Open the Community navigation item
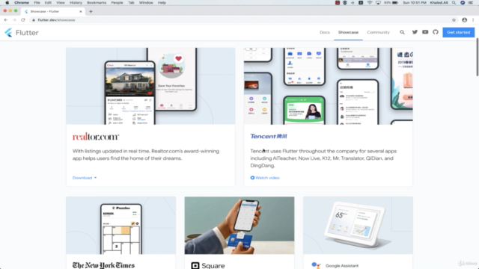This screenshot has width=479, height=269. [378, 32]
